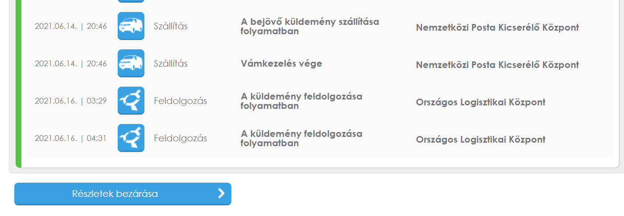Click the processing arrows icon at 04:31
The image size is (624, 216).
click(131, 138)
